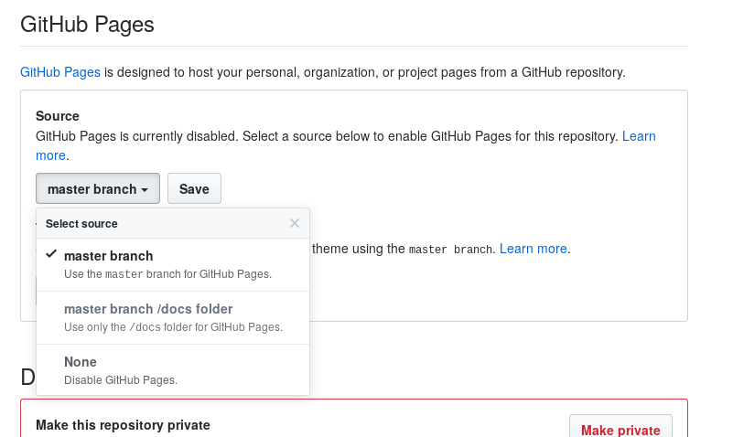The image size is (733, 437).
Task: Choose master branch /docs folder option
Action: pos(173,318)
